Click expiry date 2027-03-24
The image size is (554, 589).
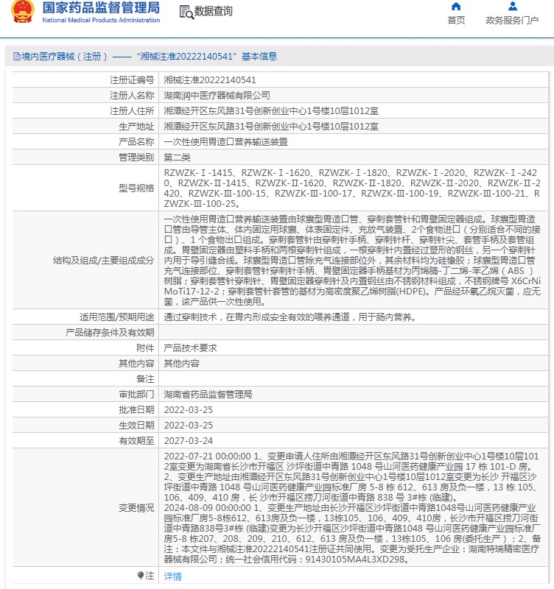(189, 440)
